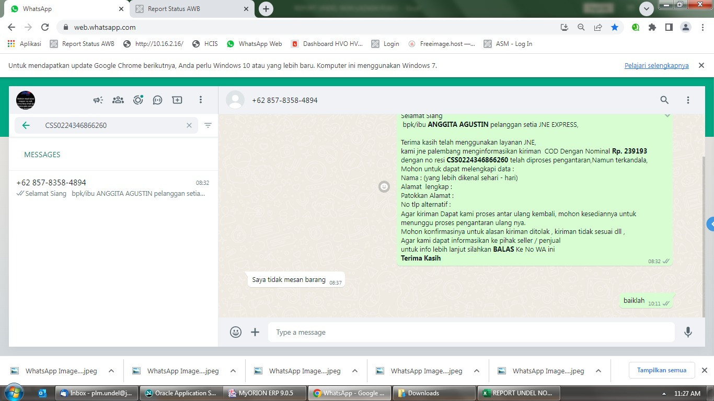714x401 pixels.
Task: Open the Downloads folder taskbar window
Action: point(434,393)
